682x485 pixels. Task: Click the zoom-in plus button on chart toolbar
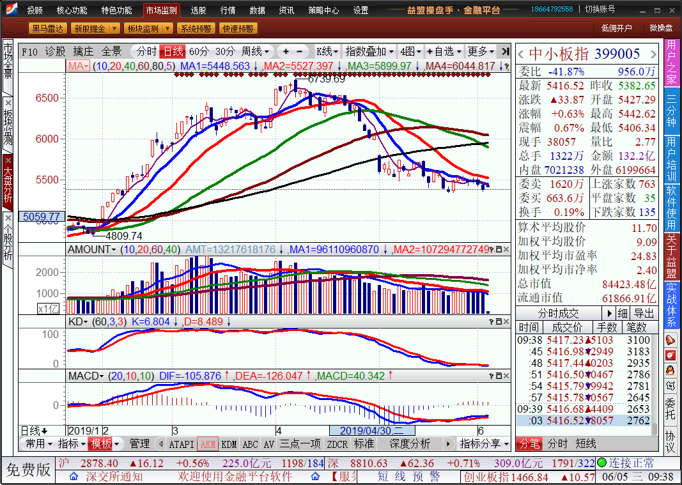[286, 52]
